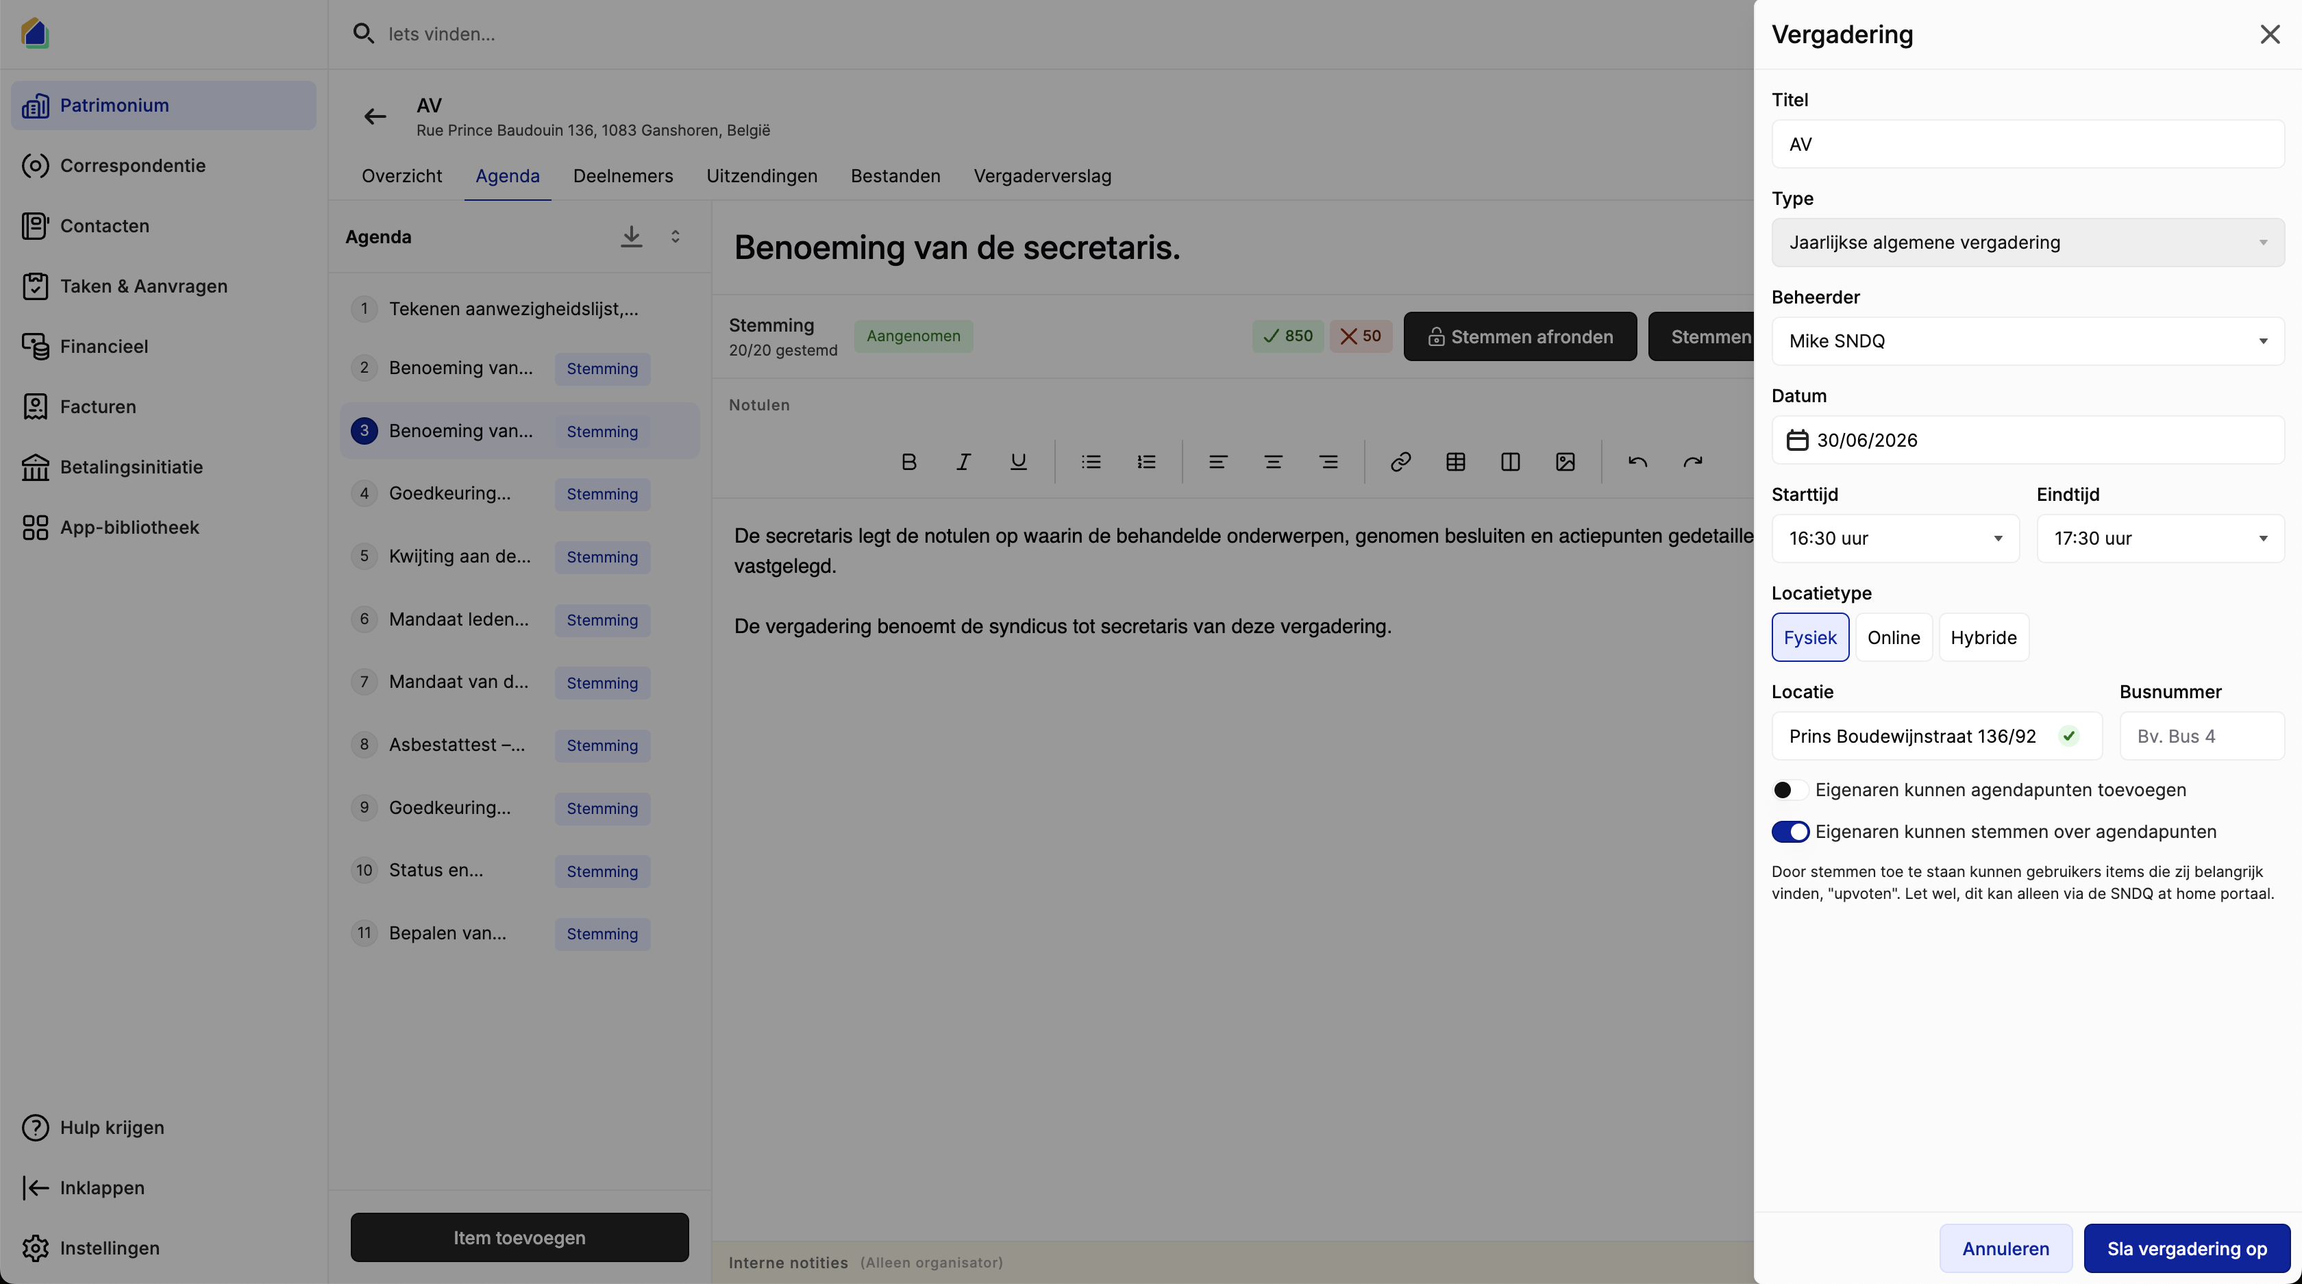Click the search magnifier icon
2302x1284 pixels.
pos(363,34)
